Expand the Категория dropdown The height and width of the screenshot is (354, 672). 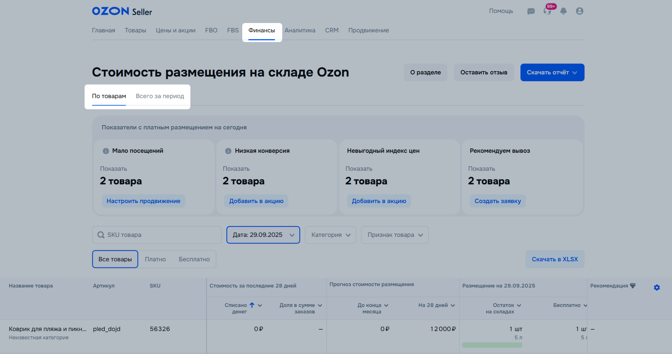(330, 235)
